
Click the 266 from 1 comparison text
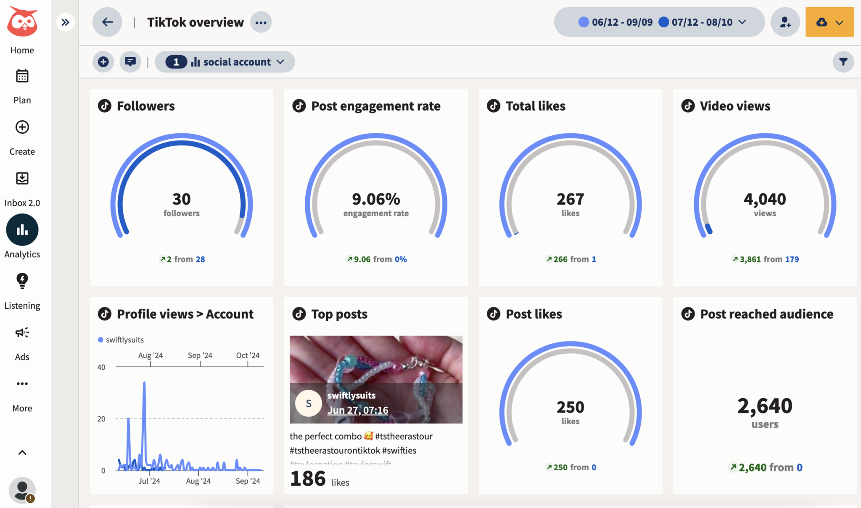click(x=571, y=259)
